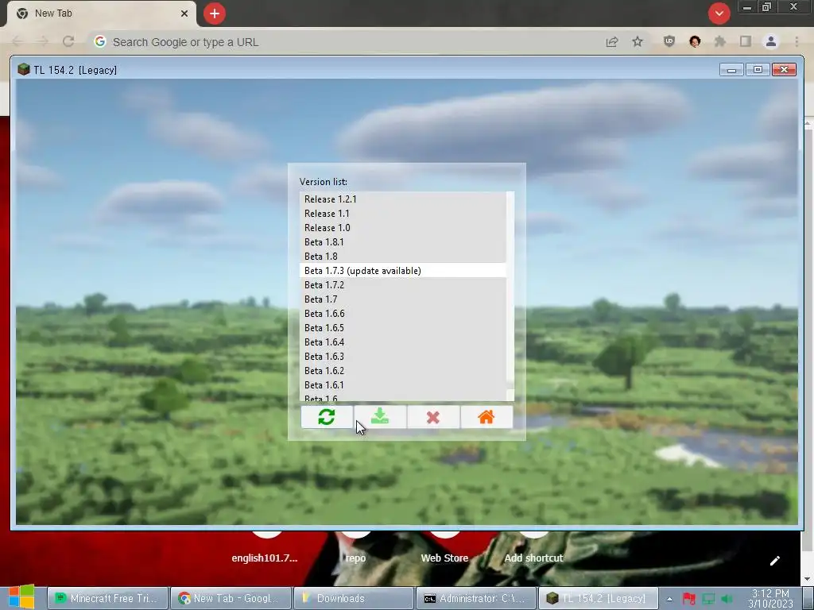The width and height of the screenshot is (814, 610).
Task: Click the green refresh version list button
Action: click(x=327, y=417)
